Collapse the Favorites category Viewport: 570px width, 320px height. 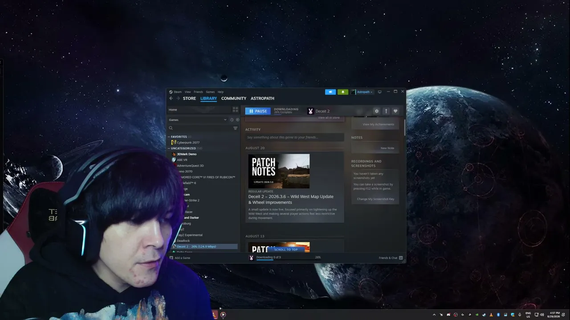tap(169, 137)
